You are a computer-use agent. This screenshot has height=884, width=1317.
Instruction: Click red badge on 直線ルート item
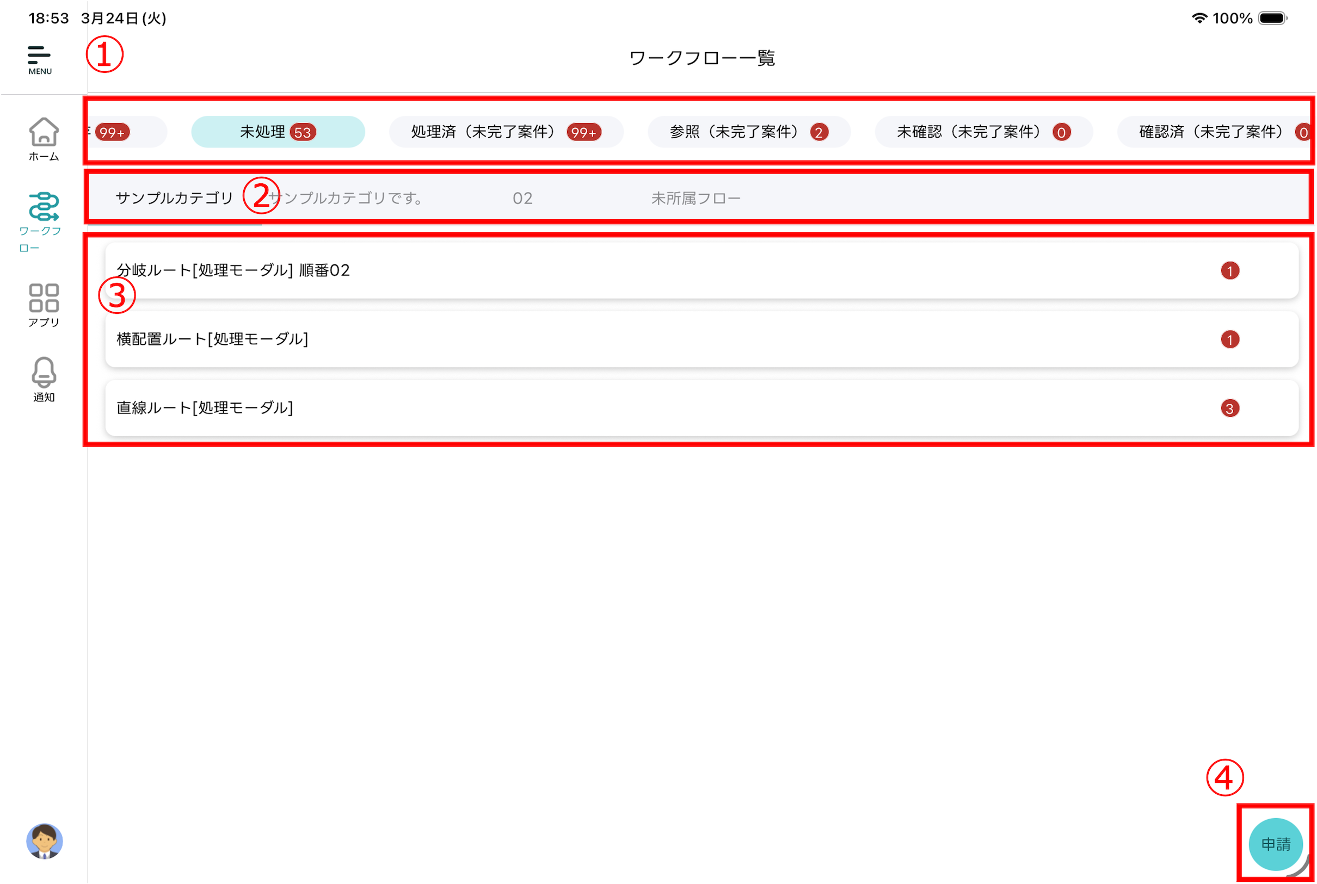pos(1229,408)
